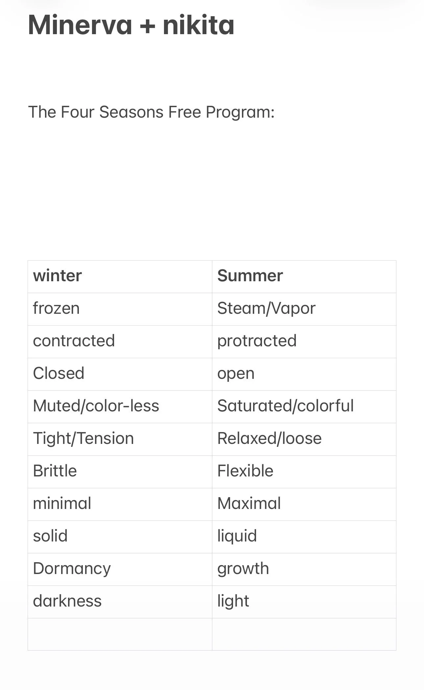Select the protracted cell
424x690 pixels.
pyautogui.click(x=304, y=342)
